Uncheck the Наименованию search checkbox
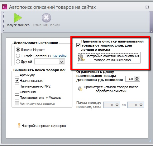 point(17,81)
